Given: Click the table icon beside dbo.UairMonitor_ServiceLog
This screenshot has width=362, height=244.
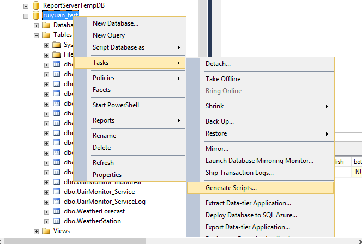Looking at the screenshot, I should click(56, 202).
